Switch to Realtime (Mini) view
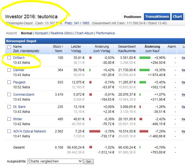 click(62, 33)
